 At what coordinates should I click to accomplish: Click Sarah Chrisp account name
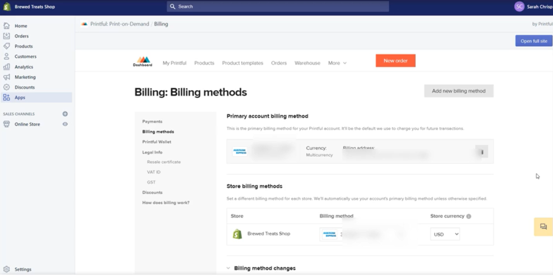(539, 6)
